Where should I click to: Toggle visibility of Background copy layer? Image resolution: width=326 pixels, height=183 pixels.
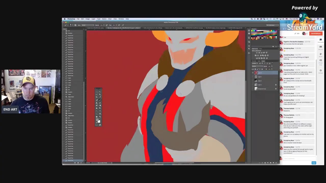253,89
